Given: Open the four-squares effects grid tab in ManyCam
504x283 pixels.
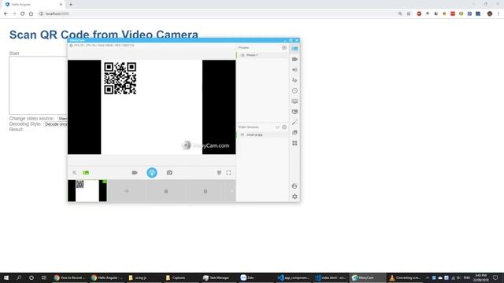Looking at the screenshot, I should (x=295, y=143).
